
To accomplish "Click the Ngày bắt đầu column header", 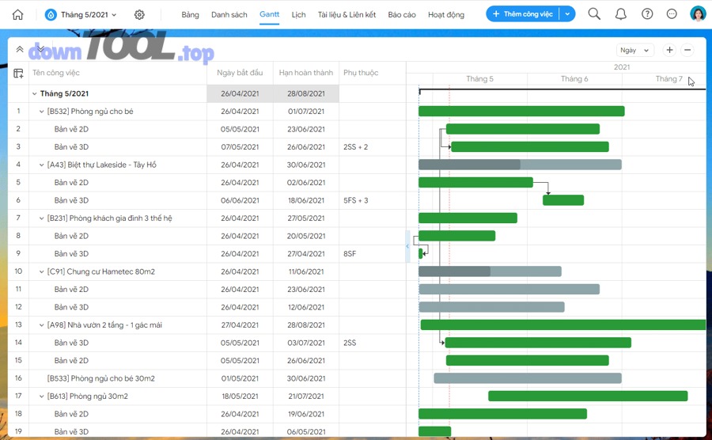I will [240, 73].
